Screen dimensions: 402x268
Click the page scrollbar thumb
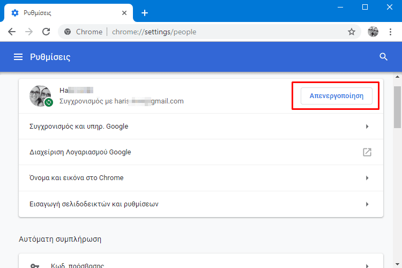[397, 107]
